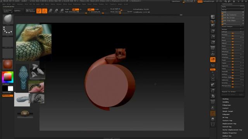Viewport: 248px width, 139px height.
Task: Toggle Solo mode on right shelf
Action: (213, 119)
